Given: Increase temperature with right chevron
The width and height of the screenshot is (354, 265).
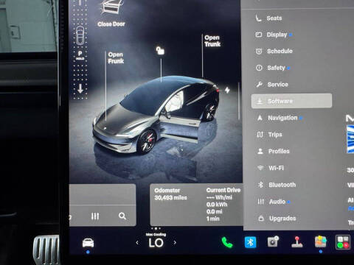Looking at the screenshot, I should click(x=175, y=242).
